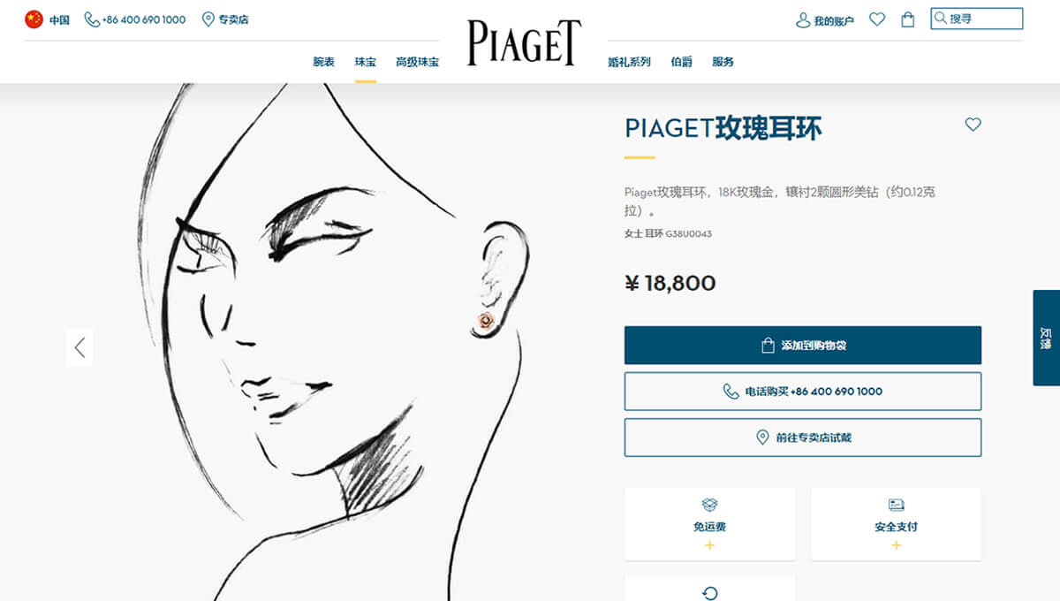Click 前往专卖店试戴 button
The image size is (1060, 601).
point(803,437)
